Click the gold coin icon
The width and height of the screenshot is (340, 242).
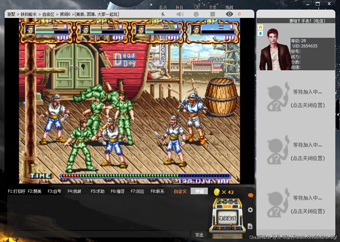(217, 192)
